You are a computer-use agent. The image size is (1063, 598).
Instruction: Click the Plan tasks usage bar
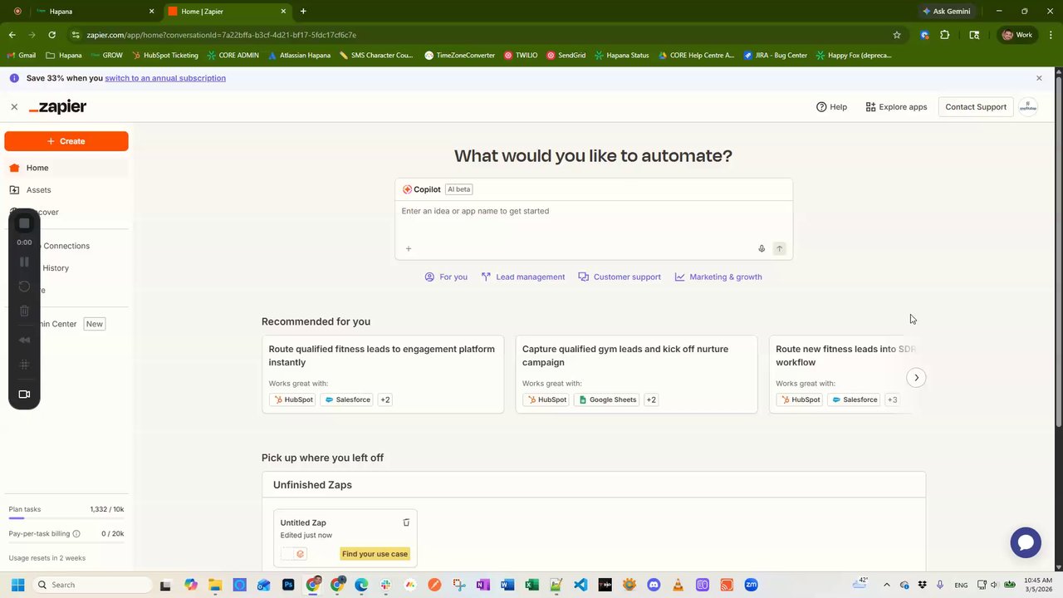66,518
